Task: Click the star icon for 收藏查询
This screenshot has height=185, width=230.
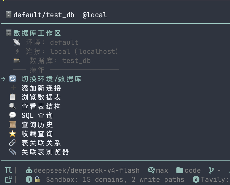Action: pos(13,134)
